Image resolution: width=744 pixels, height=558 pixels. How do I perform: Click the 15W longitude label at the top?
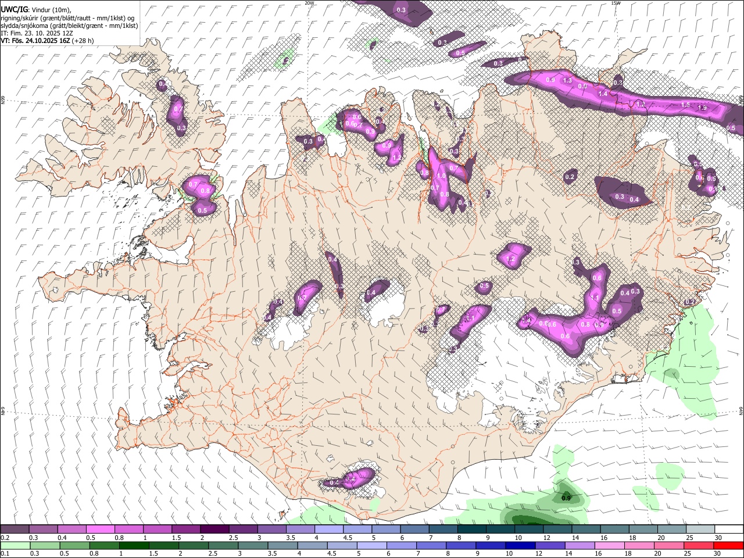[616, 3]
